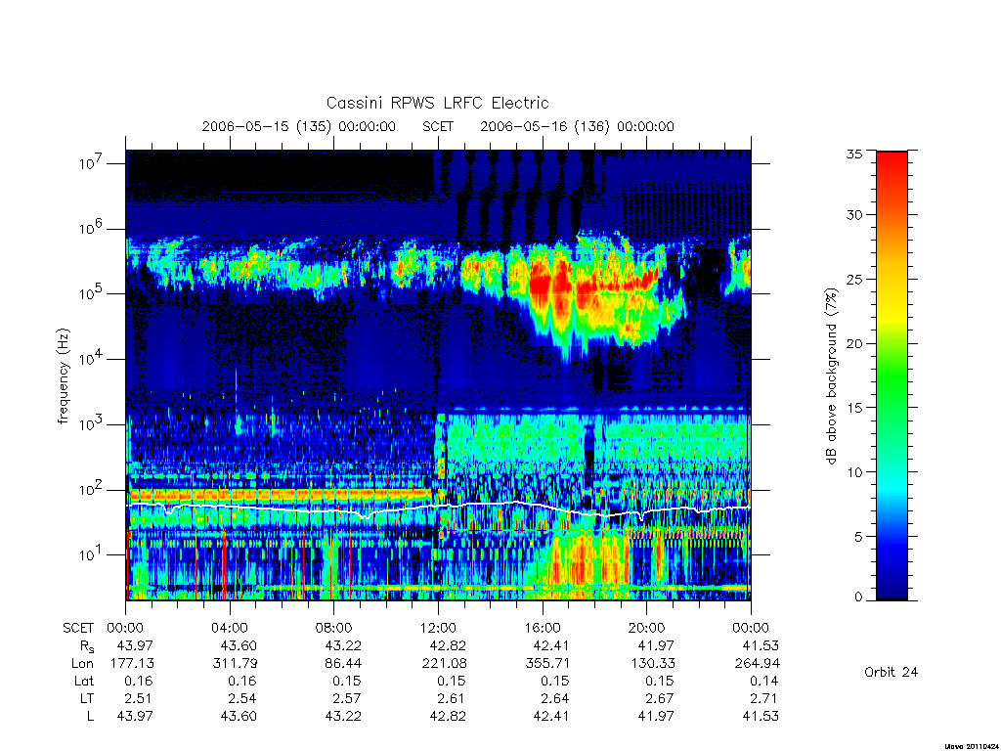Click the Lon value '264.94'
The width and height of the screenshot is (1001, 751).
(x=758, y=664)
